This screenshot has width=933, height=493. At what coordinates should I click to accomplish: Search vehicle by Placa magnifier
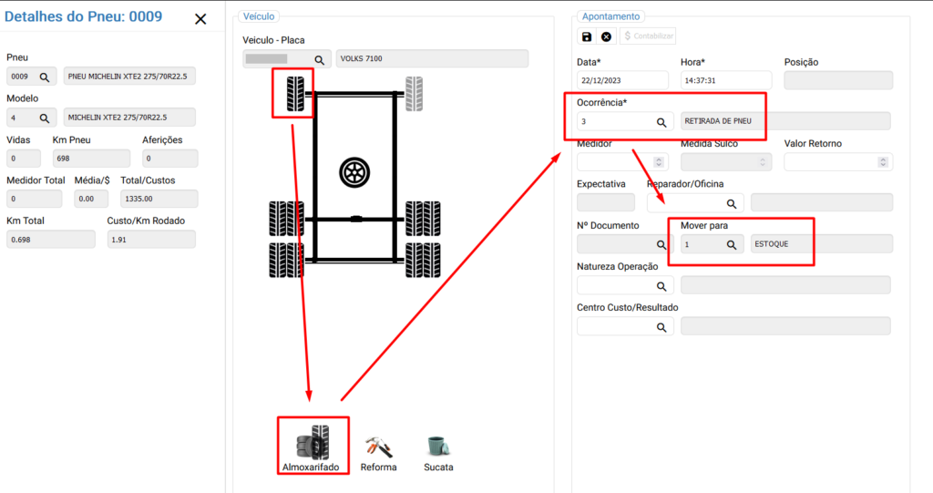[320, 59]
